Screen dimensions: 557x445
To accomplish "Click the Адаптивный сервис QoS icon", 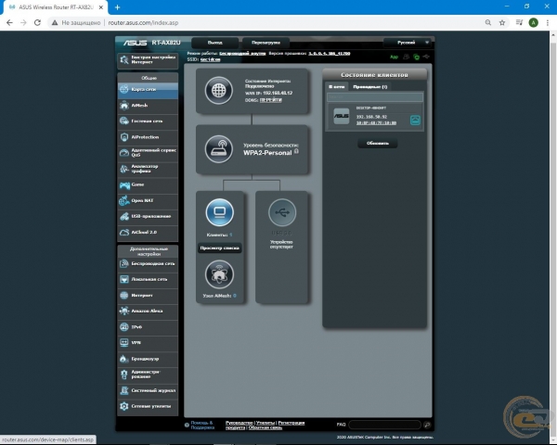I will tap(124, 153).
